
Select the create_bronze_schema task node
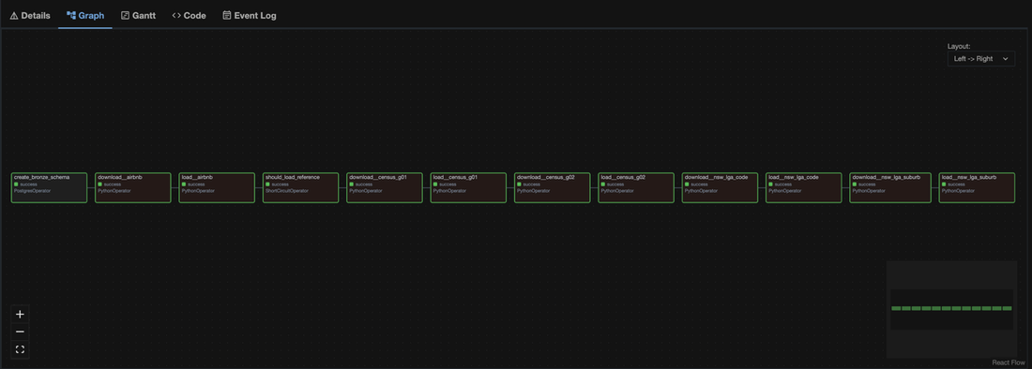50,188
